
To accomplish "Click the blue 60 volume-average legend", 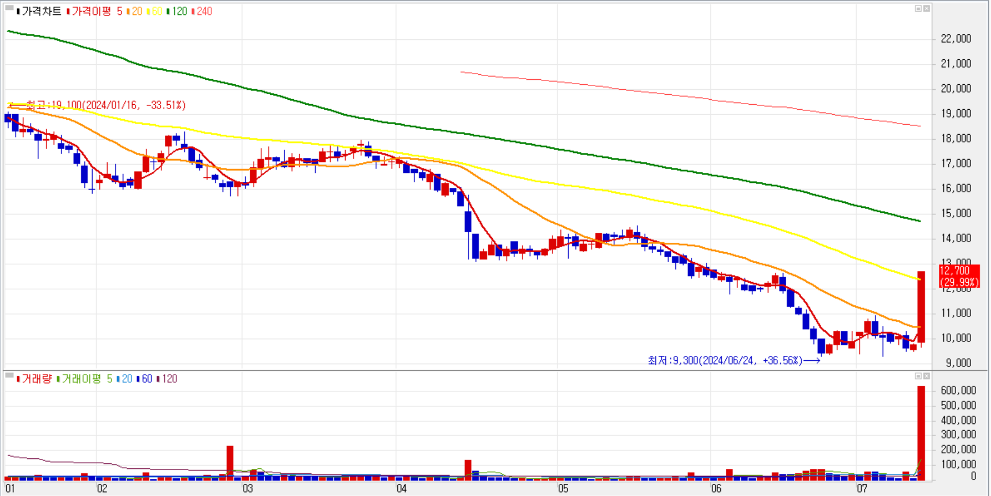I will (x=145, y=379).
